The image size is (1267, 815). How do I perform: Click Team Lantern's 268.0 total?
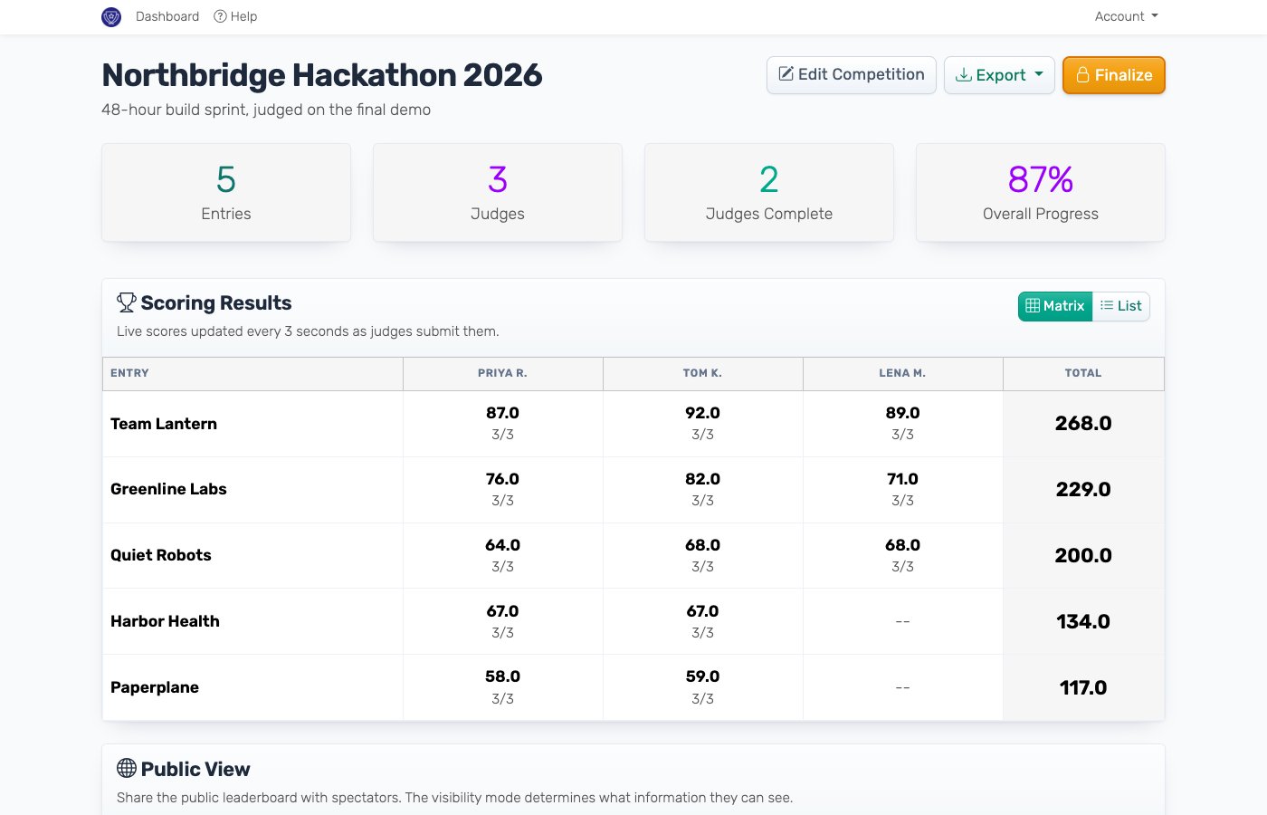(x=1083, y=423)
